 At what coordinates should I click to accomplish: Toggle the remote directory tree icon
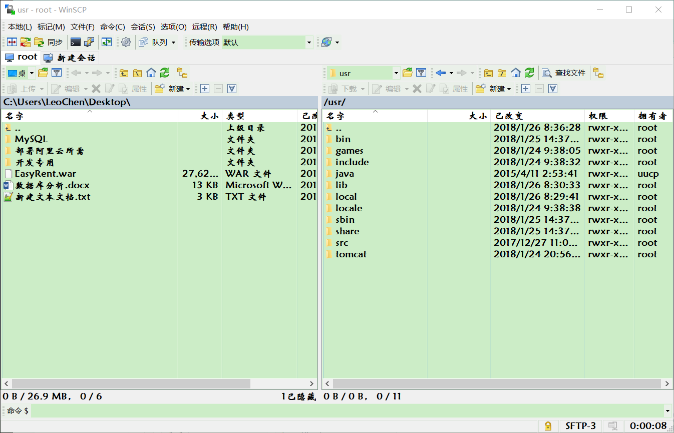(598, 73)
